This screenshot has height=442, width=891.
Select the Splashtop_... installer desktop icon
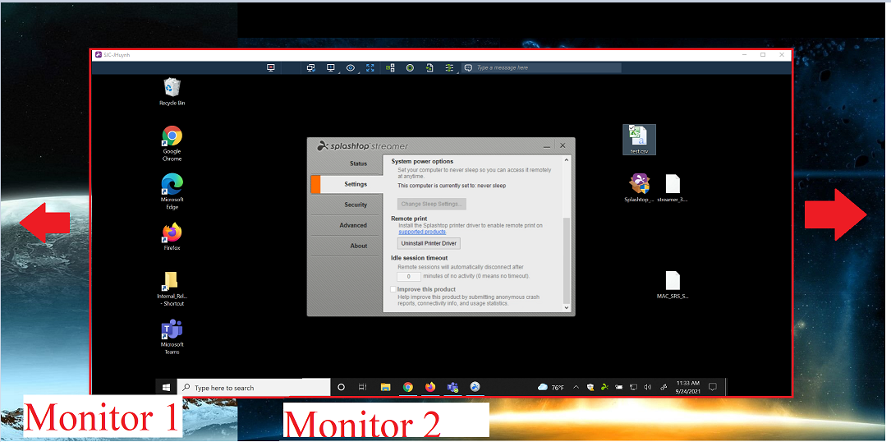639,188
